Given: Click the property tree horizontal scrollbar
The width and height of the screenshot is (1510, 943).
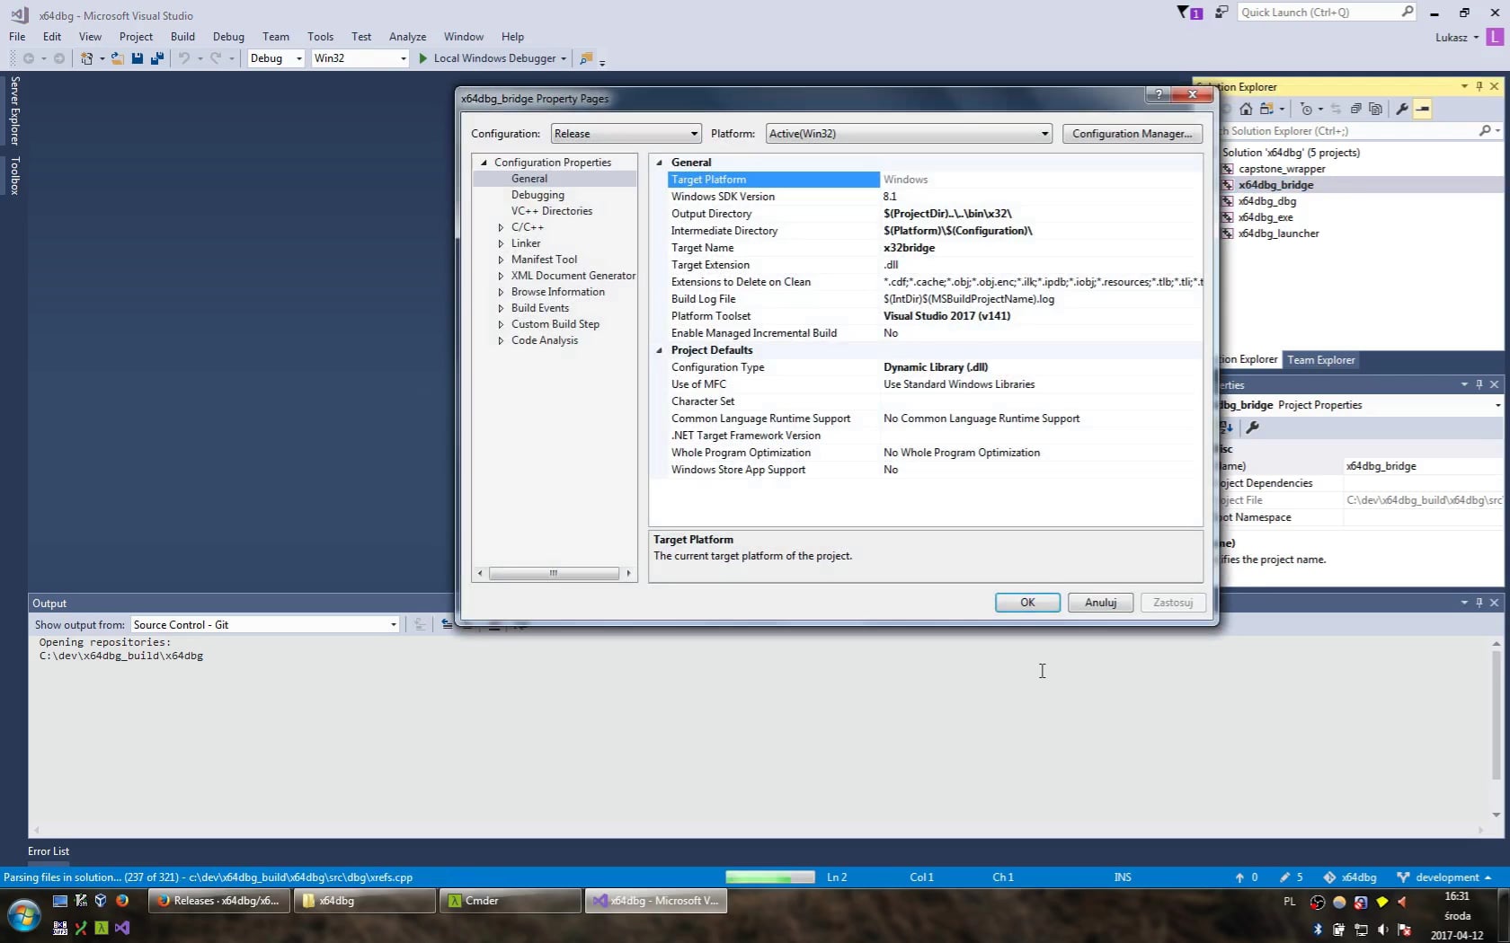Looking at the screenshot, I should (554, 573).
